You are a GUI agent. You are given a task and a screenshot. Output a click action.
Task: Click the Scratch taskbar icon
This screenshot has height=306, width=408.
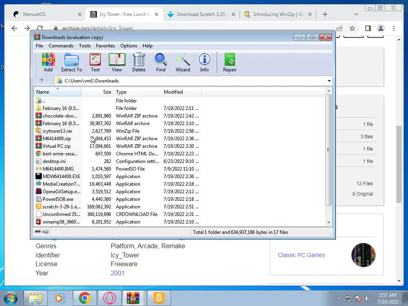tap(159, 298)
